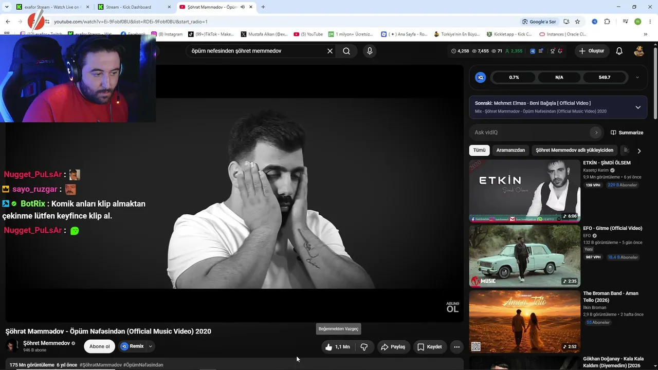Screen dimensions: 658x370
Task: Open the Instagram bookmark
Action: 167,34
